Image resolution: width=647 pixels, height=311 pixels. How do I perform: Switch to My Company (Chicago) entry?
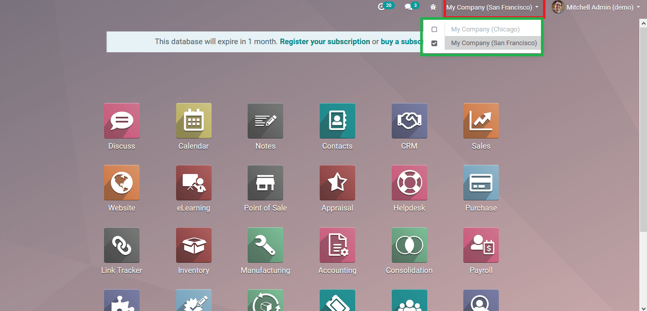tap(485, 29)
